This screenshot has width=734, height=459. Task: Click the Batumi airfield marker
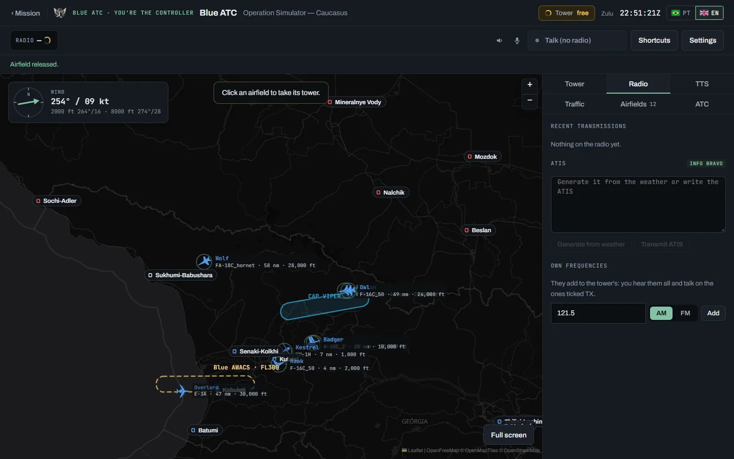pyautogui.click(x=205, y=430)
